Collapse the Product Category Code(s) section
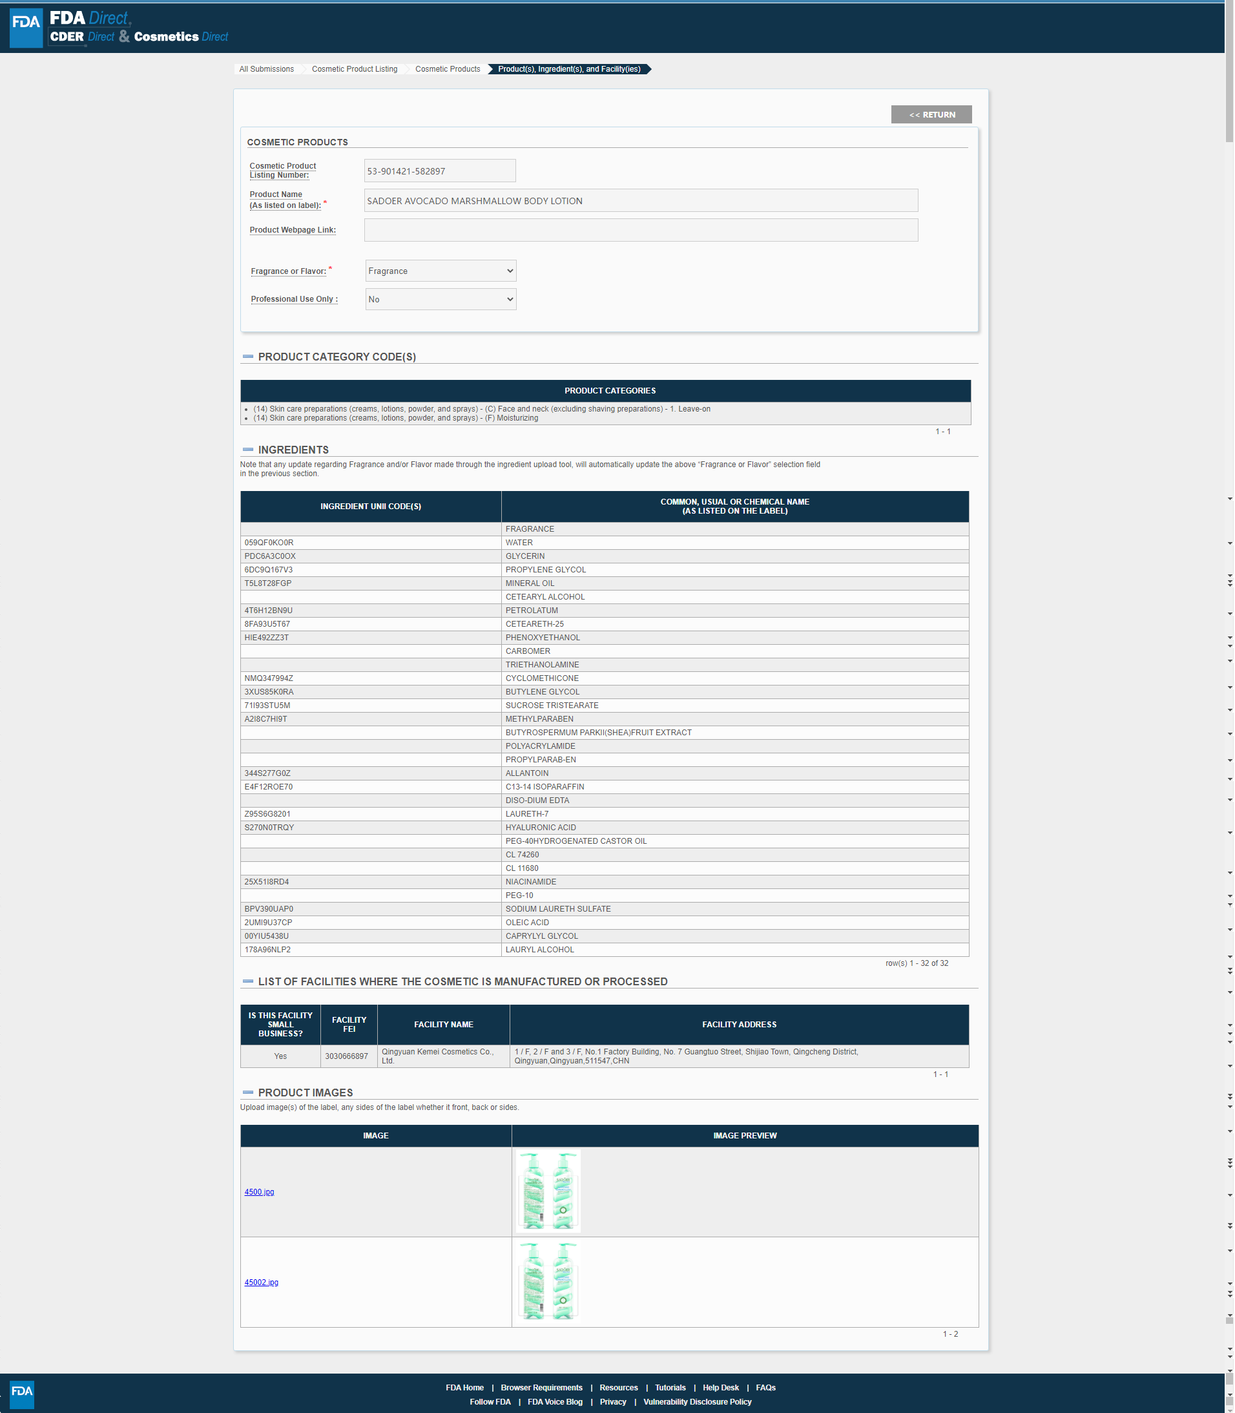1235x1413 pixels. [247, 357]
